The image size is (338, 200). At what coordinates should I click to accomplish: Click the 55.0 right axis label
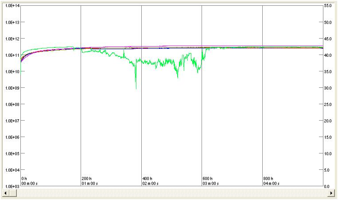click(x=328, y=6)
